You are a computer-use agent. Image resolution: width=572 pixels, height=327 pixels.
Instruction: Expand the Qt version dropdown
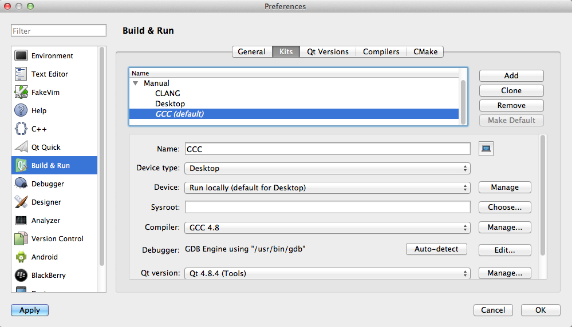pyautogui.click(x=327, y=273)
